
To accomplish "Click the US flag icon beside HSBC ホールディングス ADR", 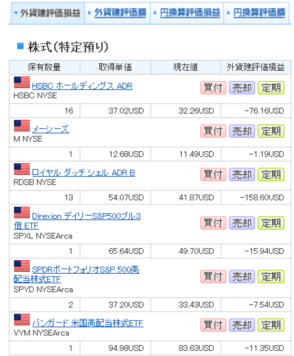I will coord(22,82).
